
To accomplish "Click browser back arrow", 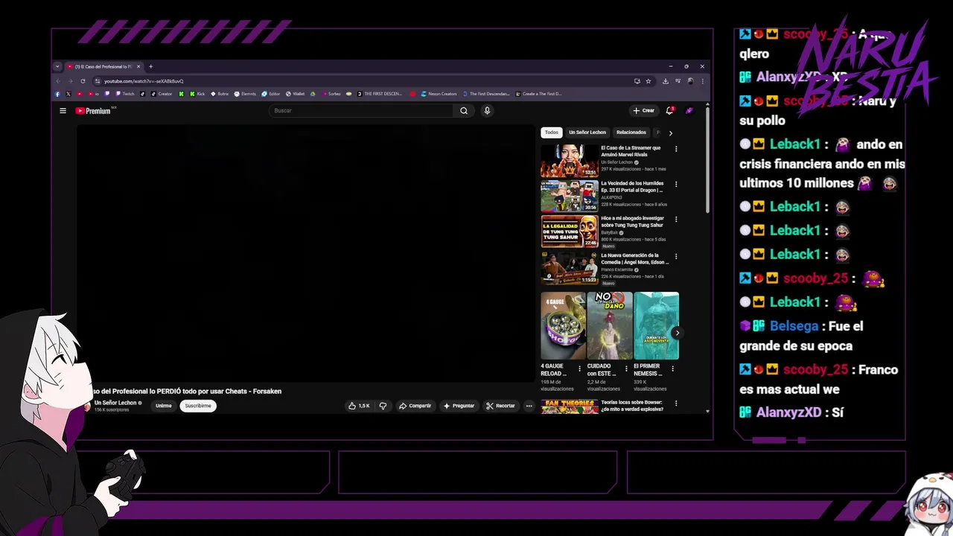I will click(59, 81).
